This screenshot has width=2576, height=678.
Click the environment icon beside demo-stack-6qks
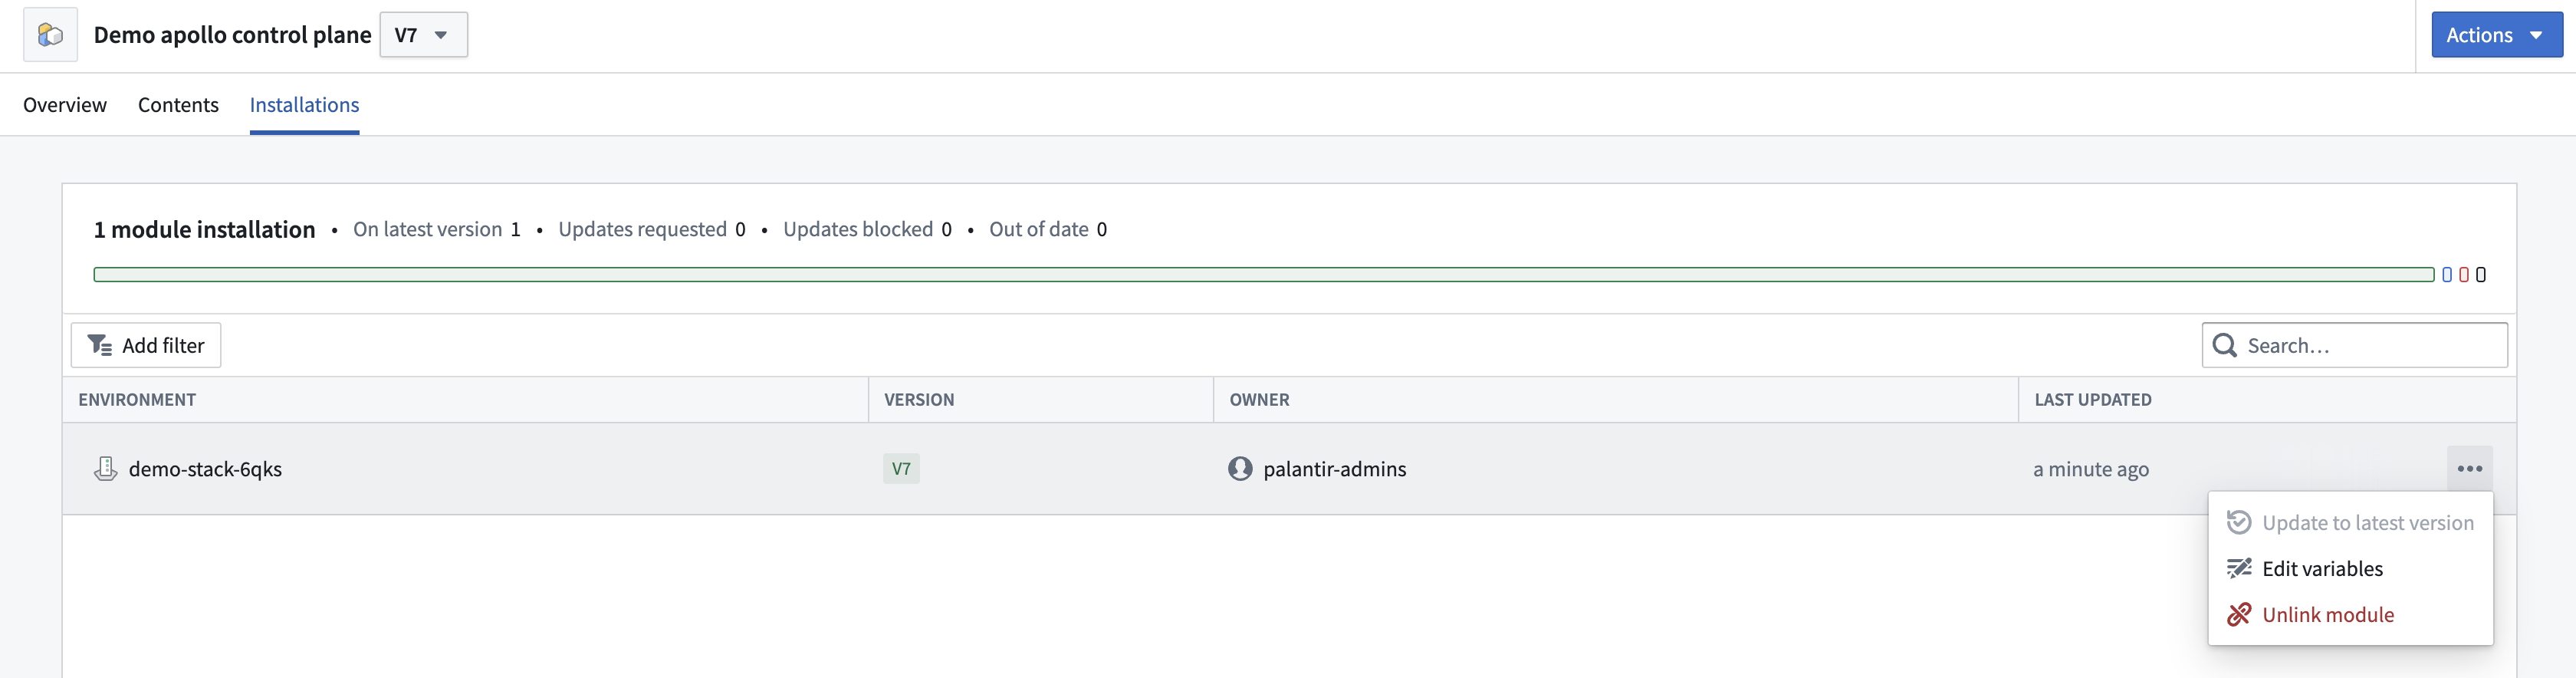point(105,468)
